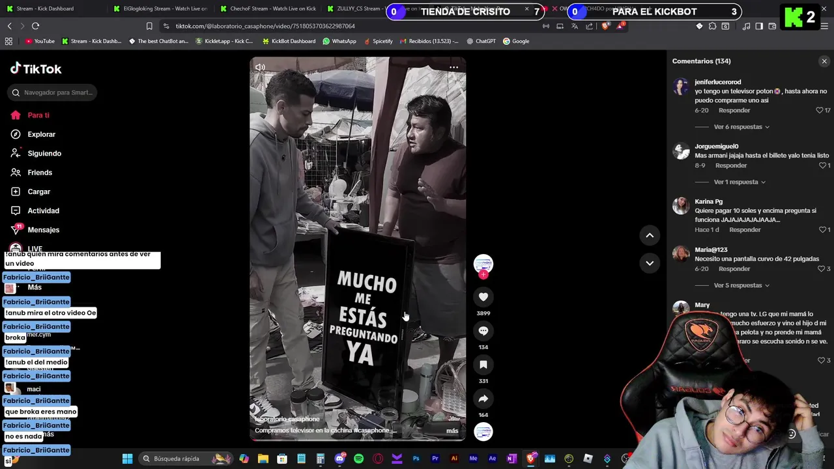Screen dimensions: 834x469
Task: Open Premiere Pro from the taskbar
Action: (x=435, y=459)
